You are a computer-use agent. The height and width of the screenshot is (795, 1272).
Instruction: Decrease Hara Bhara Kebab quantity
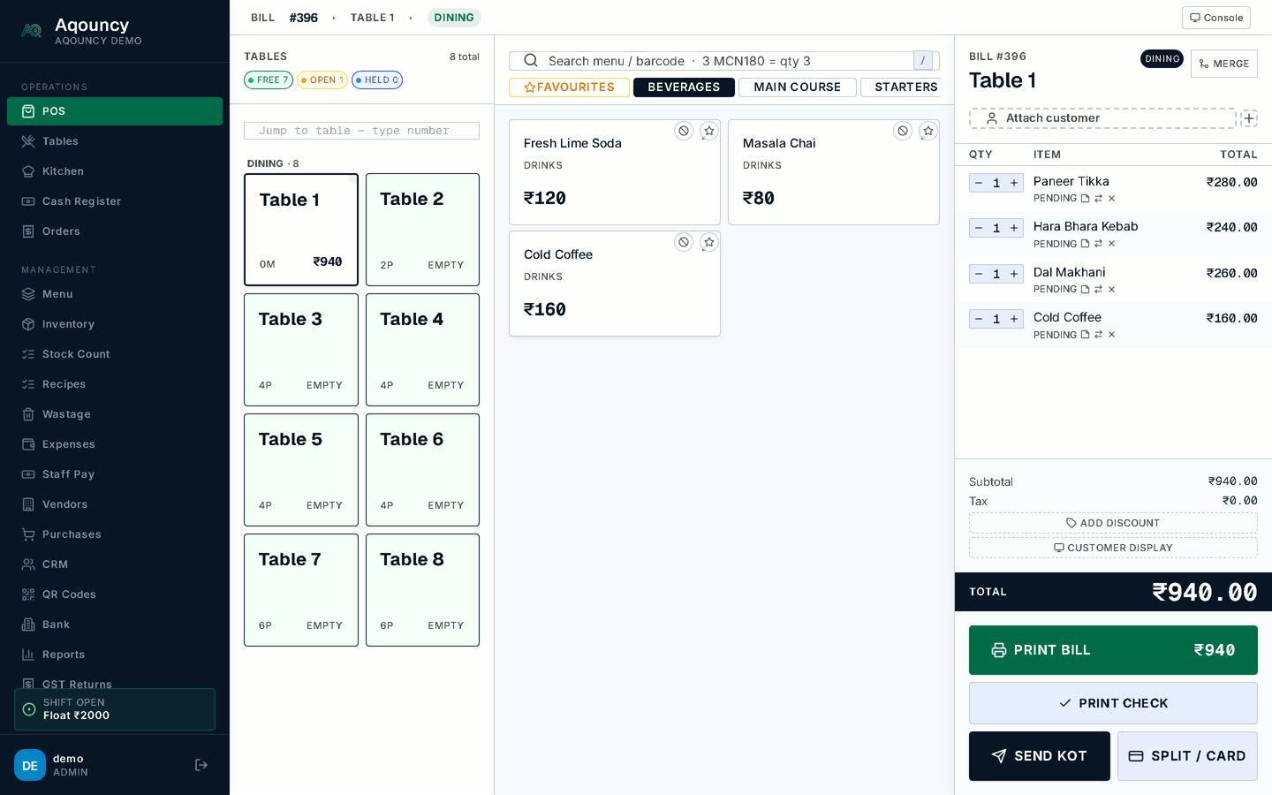[979, 228]
